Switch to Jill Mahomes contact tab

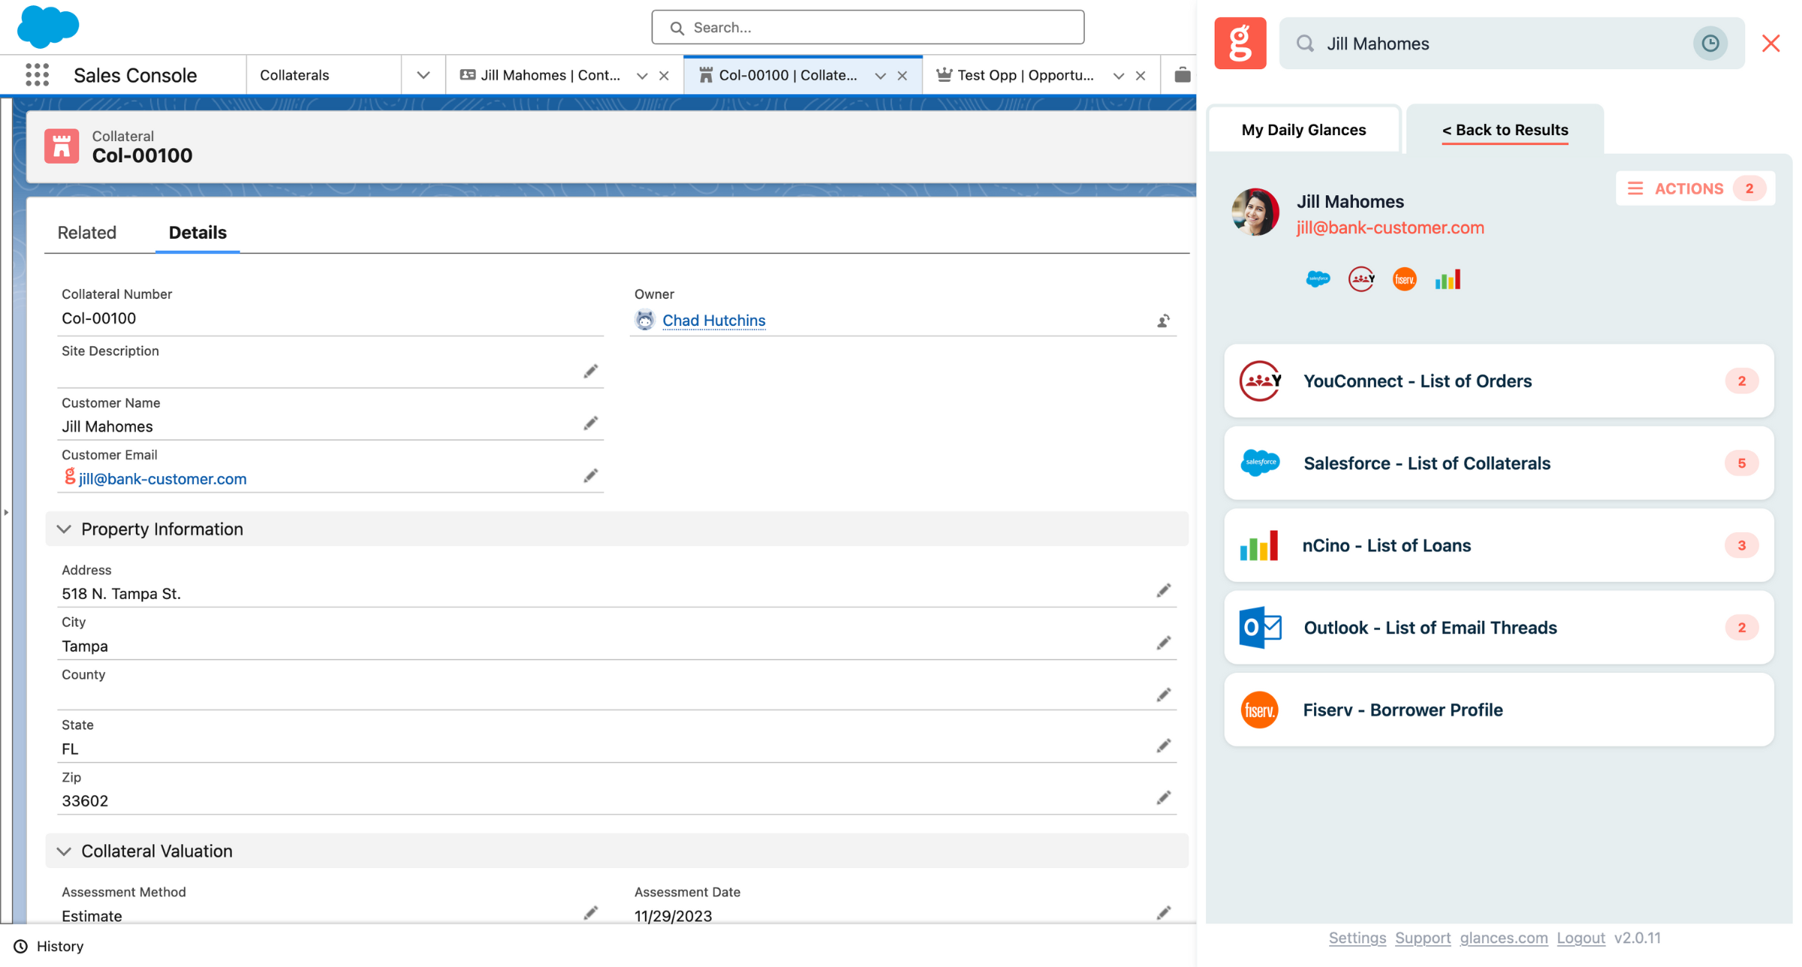click(x=550, y=75)
